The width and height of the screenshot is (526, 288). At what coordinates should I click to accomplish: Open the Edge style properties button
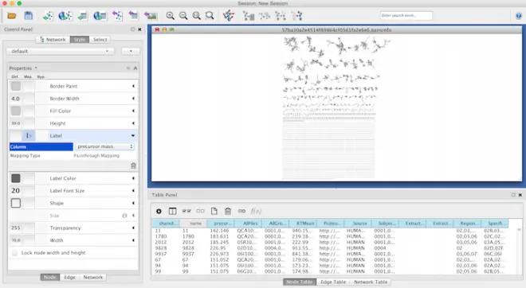[x=70, y=278]
